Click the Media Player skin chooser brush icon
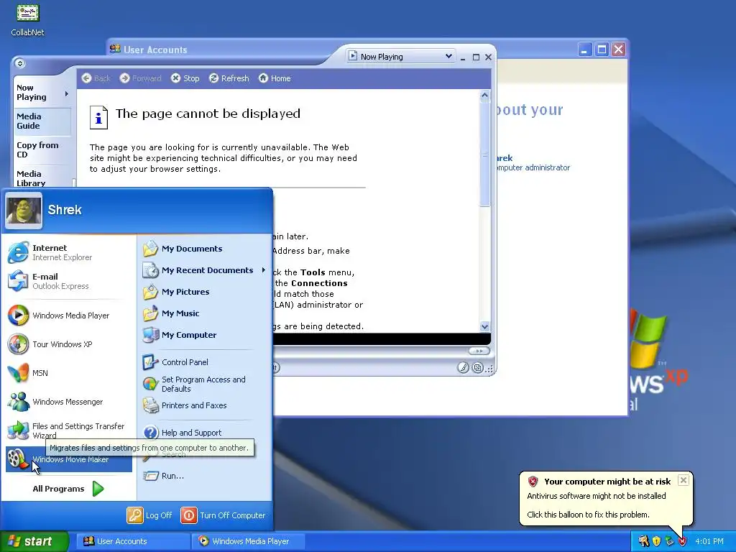 [463, 367]
